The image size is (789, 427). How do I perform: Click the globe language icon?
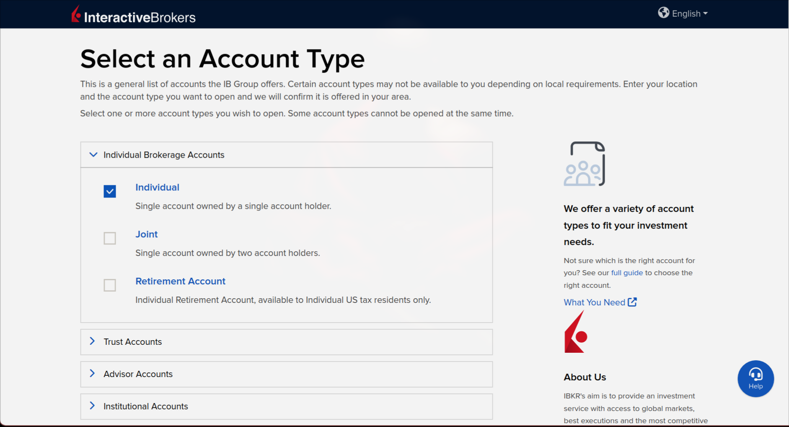[663, 13]
